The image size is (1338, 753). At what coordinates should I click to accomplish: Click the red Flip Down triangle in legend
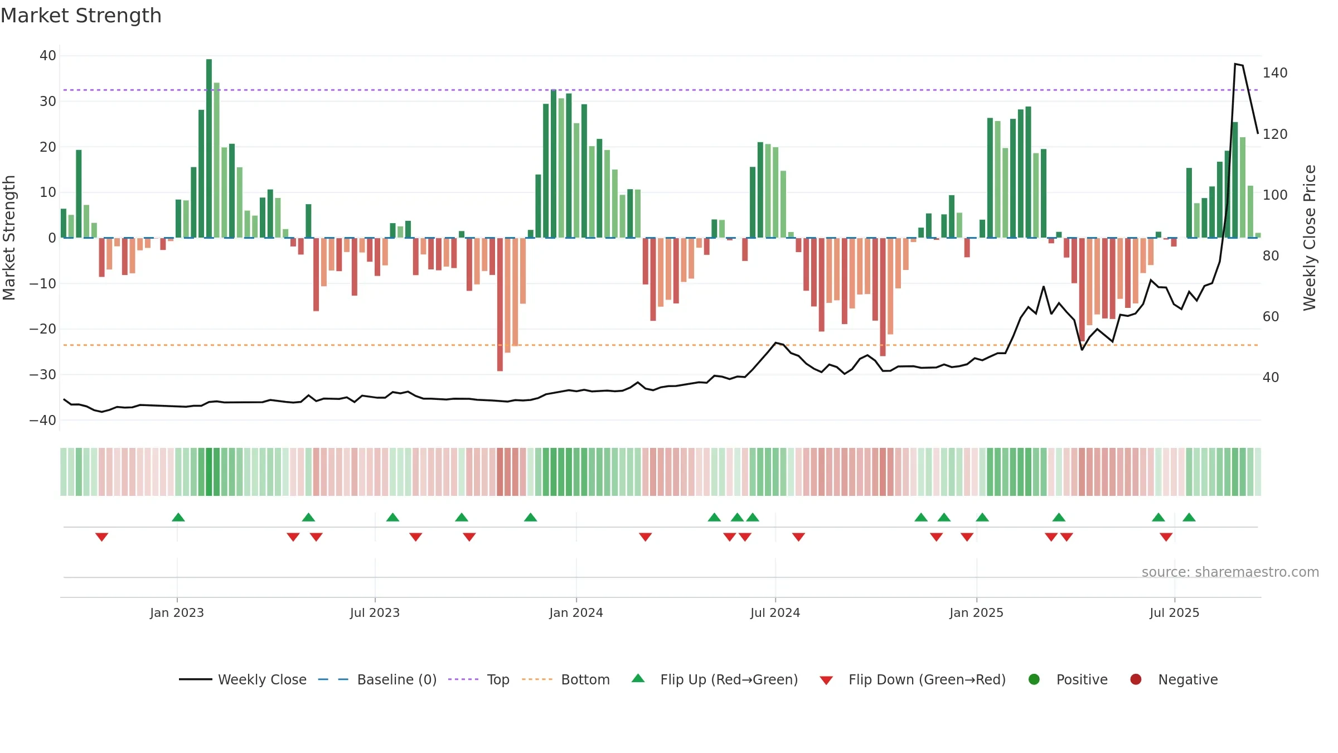[x=827, y=680]
